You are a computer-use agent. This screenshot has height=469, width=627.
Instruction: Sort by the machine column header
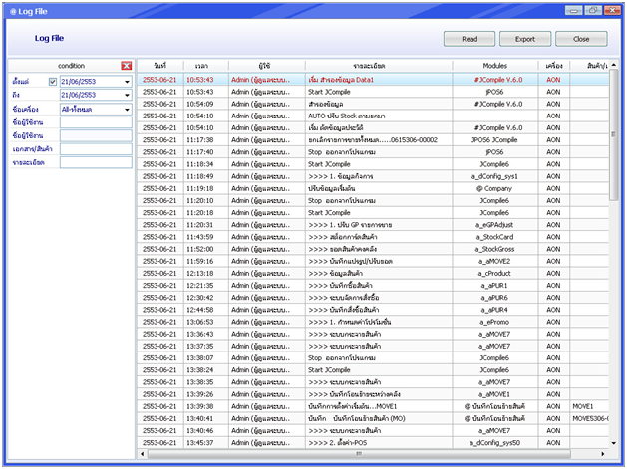point(554,66)
